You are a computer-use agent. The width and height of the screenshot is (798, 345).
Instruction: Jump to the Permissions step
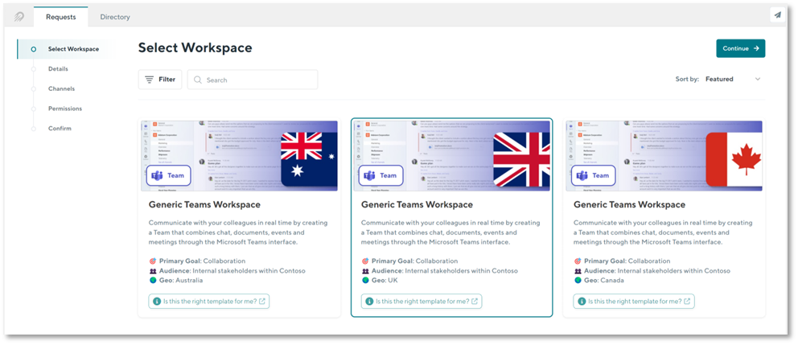tap(65, 109)
